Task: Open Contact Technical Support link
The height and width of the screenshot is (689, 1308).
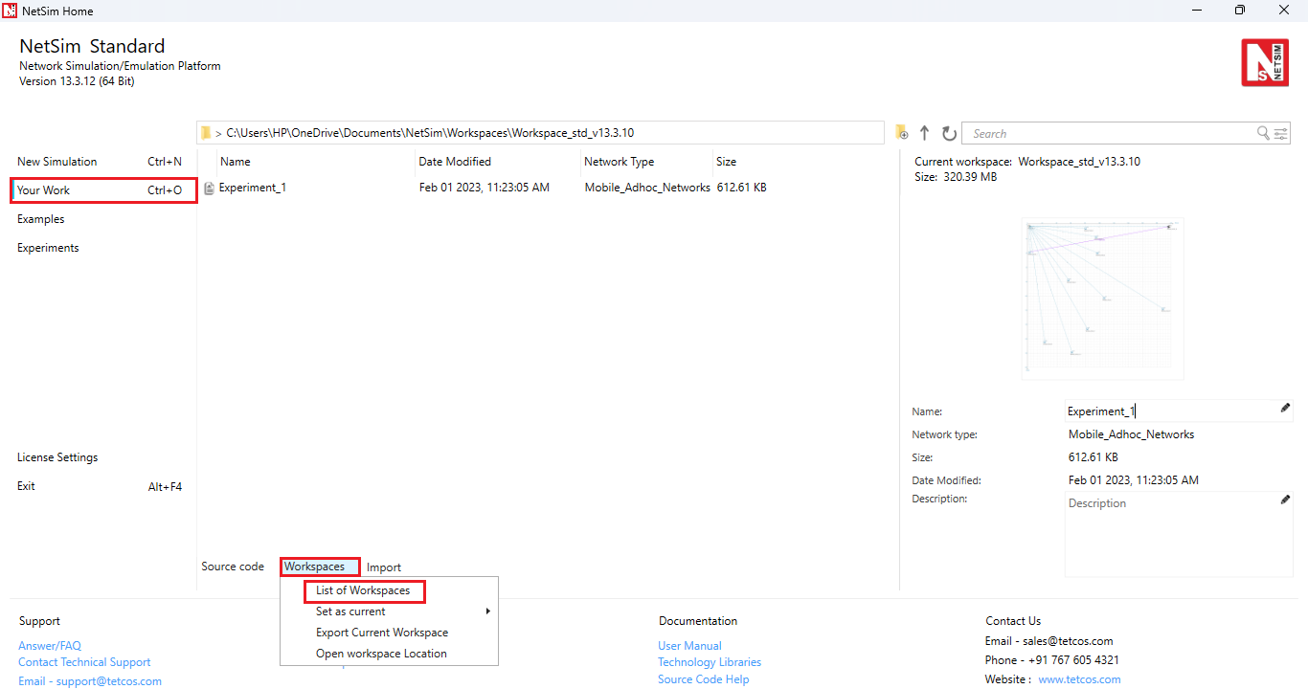Action: click(84, 662)
